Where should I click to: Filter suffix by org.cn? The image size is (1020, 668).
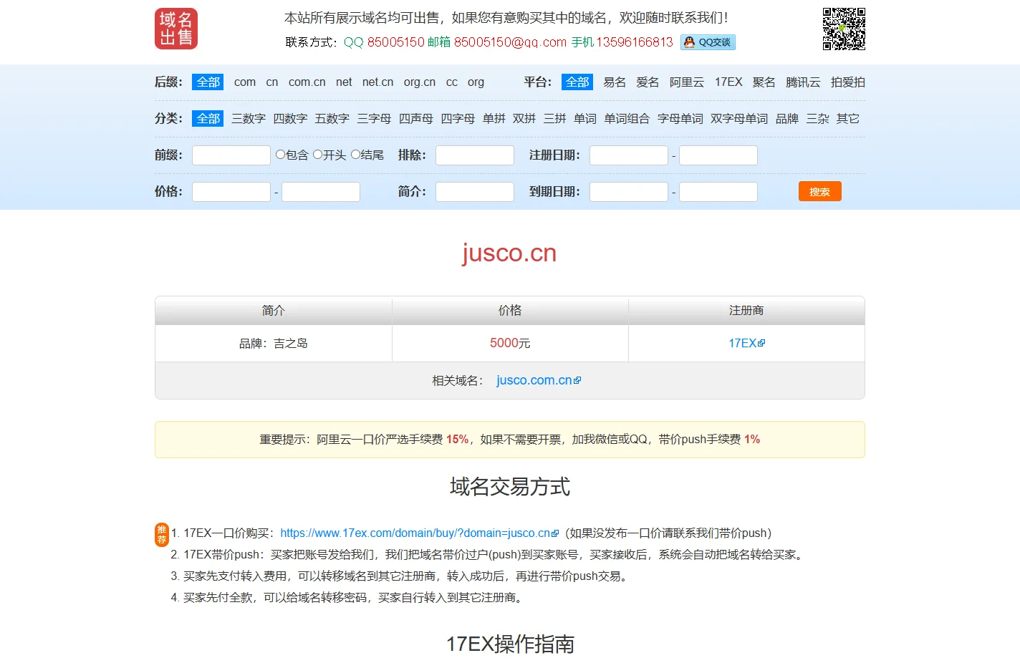coord(420,82)
